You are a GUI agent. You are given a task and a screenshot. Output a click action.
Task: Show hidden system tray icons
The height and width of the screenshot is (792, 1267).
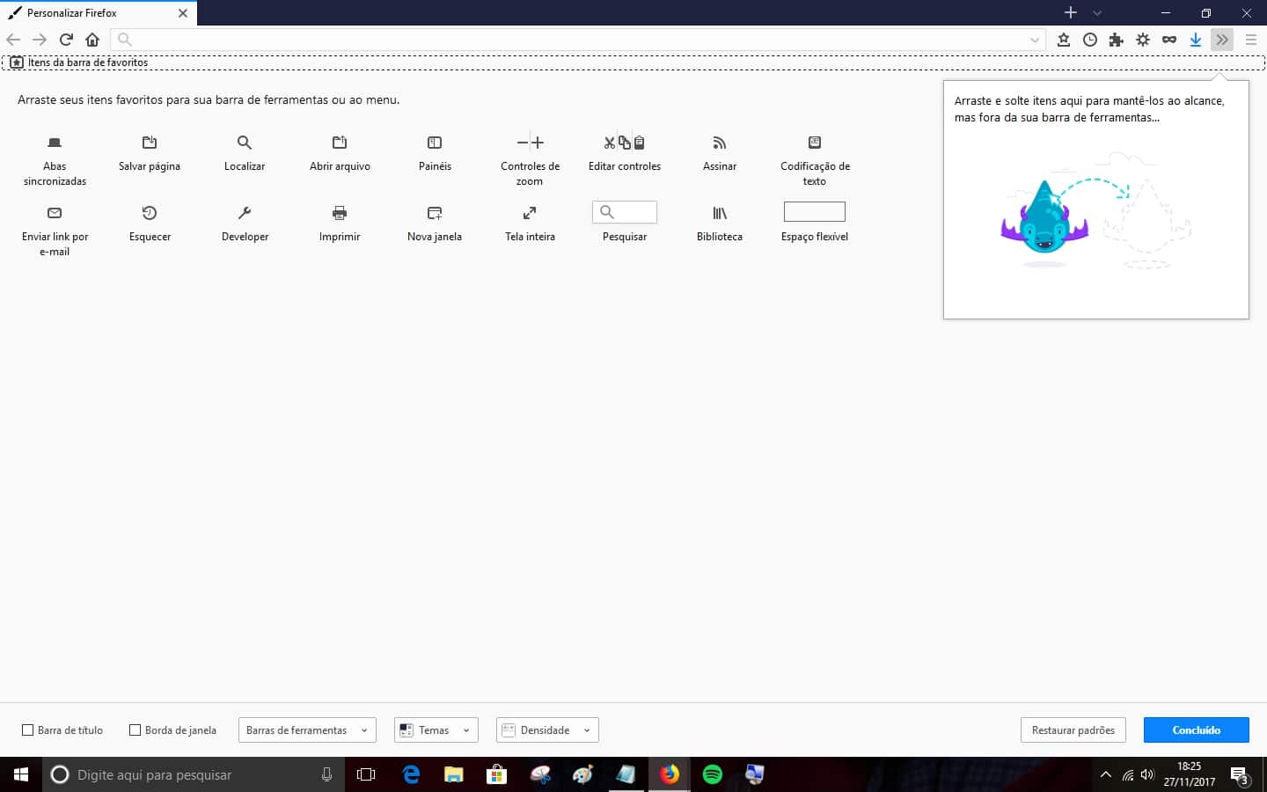click(1106, 774)
